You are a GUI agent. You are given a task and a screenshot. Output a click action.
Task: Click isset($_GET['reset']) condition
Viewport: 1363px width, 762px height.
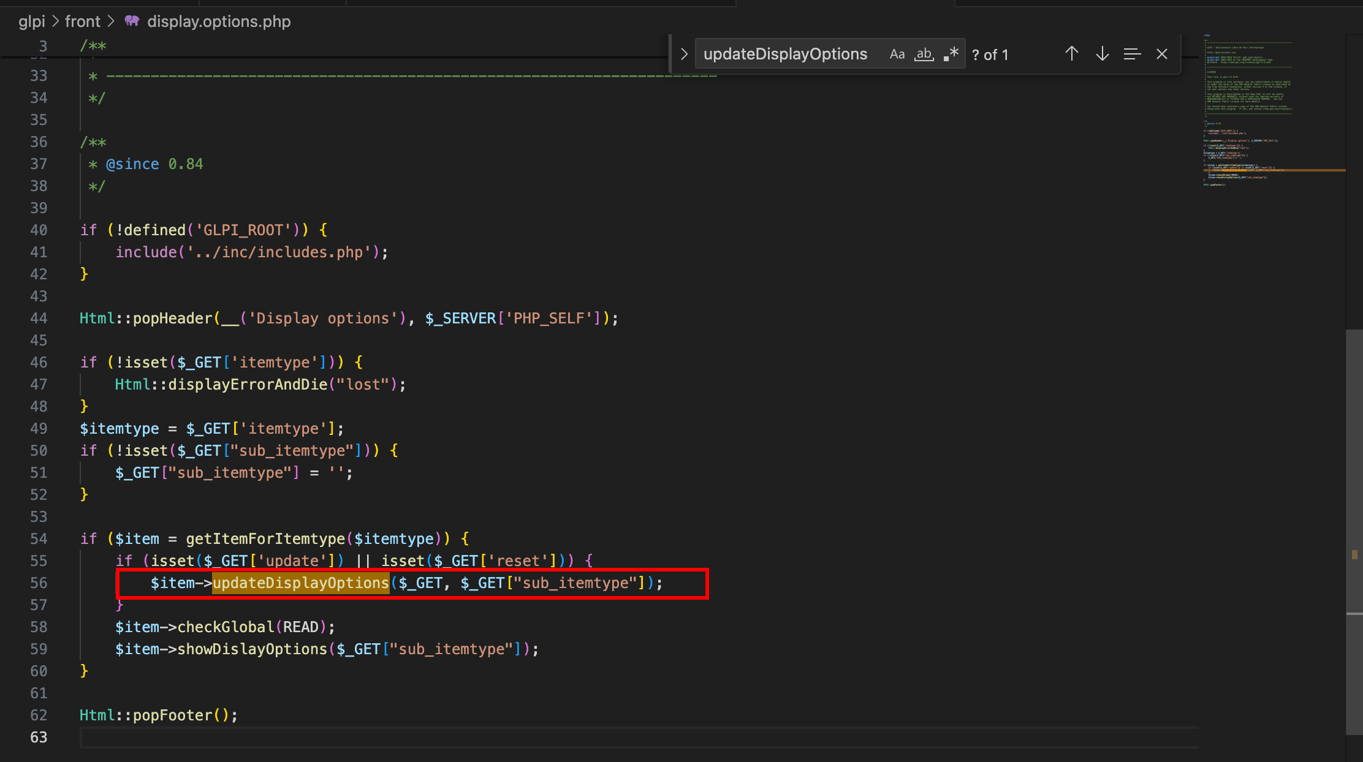(473, 561)
